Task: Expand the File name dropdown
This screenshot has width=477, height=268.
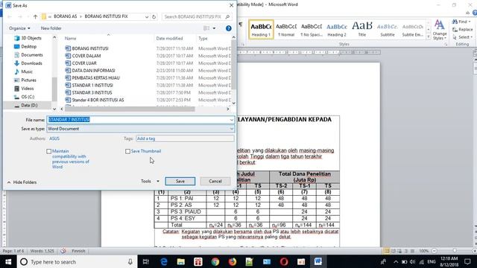Action: (x=232, y=120)
